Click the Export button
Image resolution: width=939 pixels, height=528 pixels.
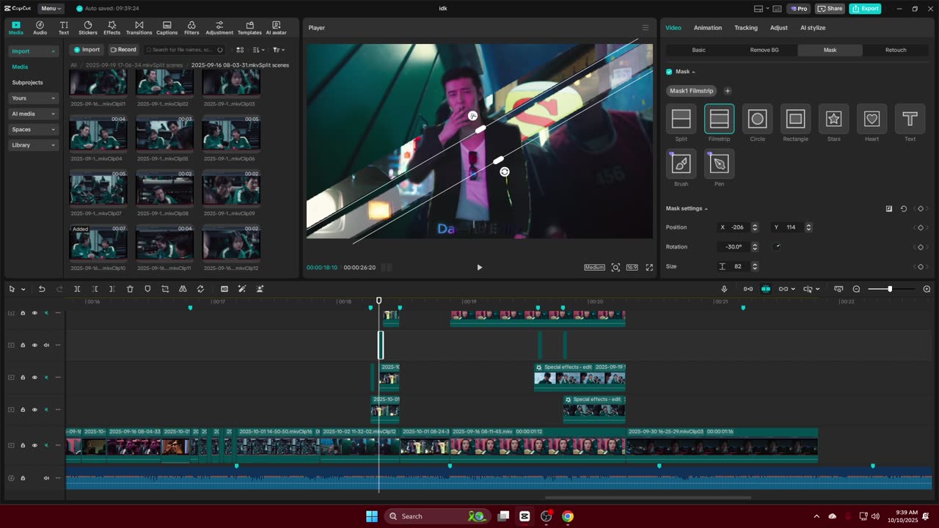coord(865,9)
